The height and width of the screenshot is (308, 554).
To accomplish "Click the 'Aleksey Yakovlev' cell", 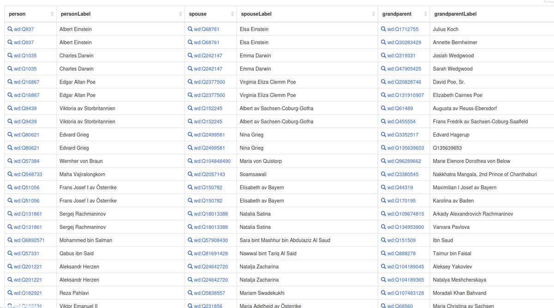I will pyautogui.click(x=492, y=266).
